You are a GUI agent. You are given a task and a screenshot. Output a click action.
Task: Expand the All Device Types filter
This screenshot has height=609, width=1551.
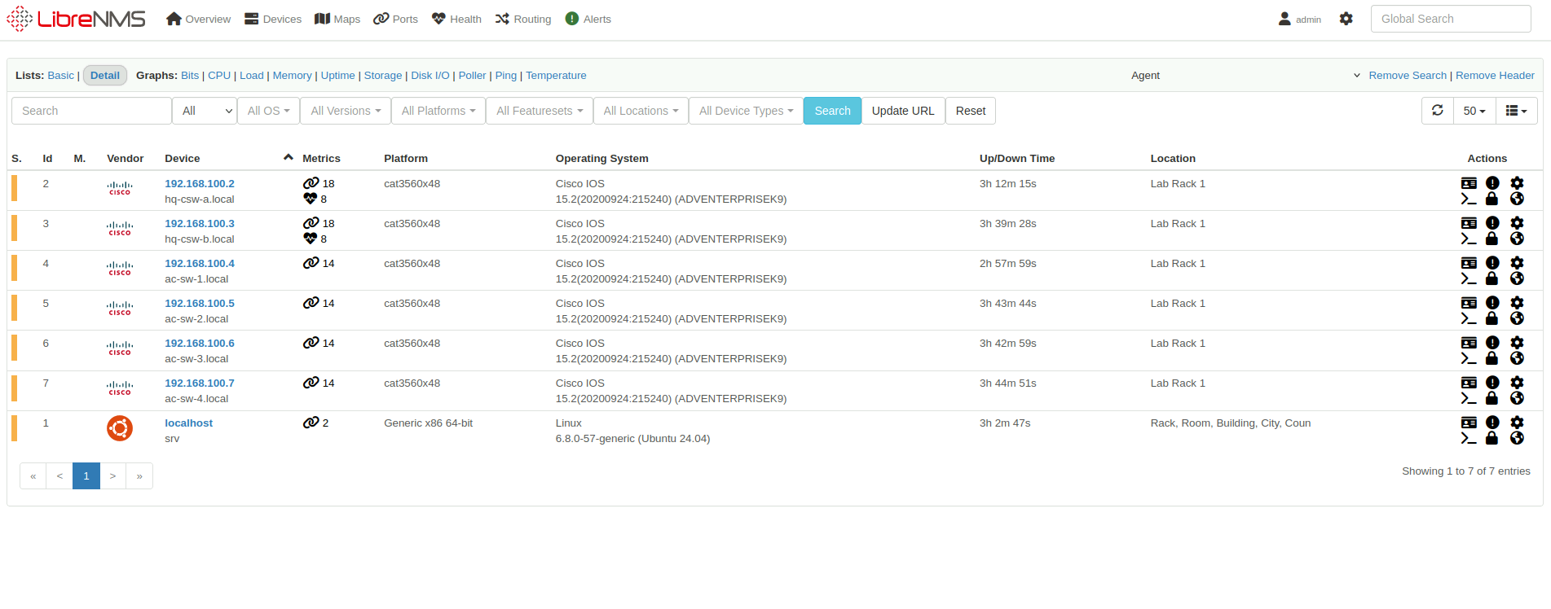(x=746, y=111)
